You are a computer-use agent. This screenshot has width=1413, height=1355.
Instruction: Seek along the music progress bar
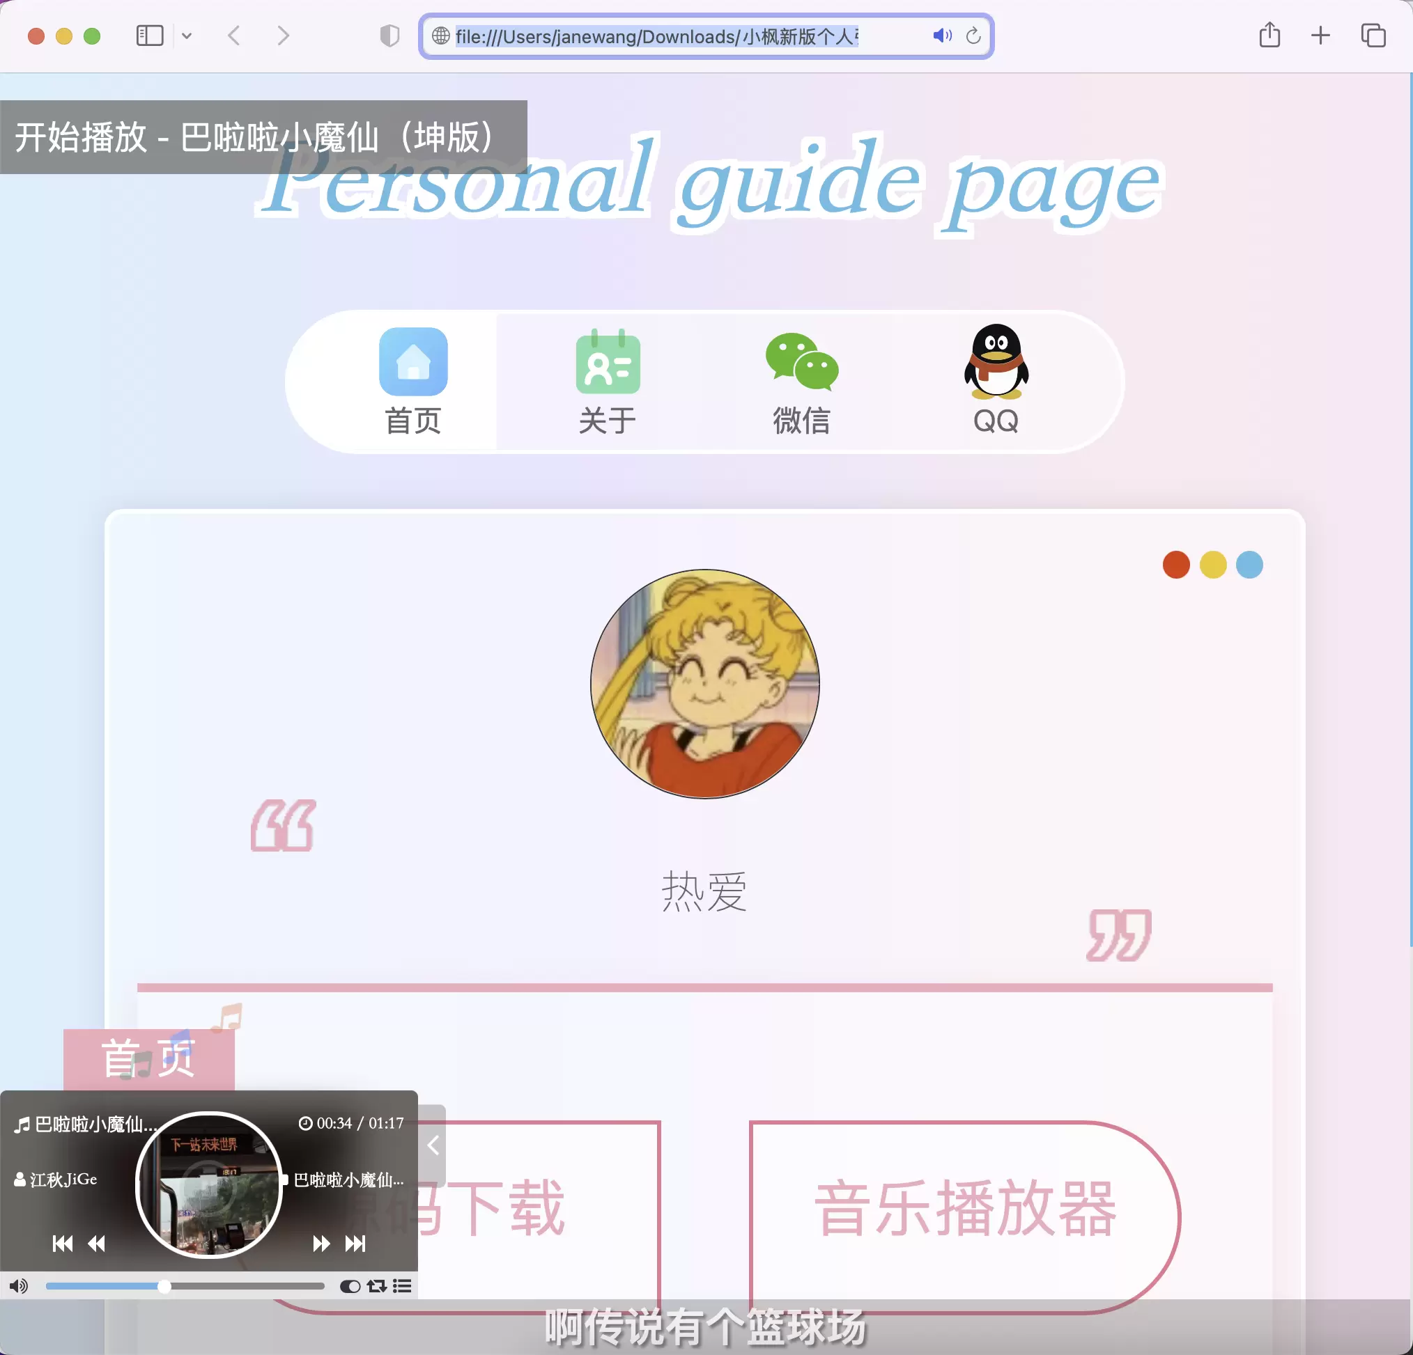(x=185, y=1286)
